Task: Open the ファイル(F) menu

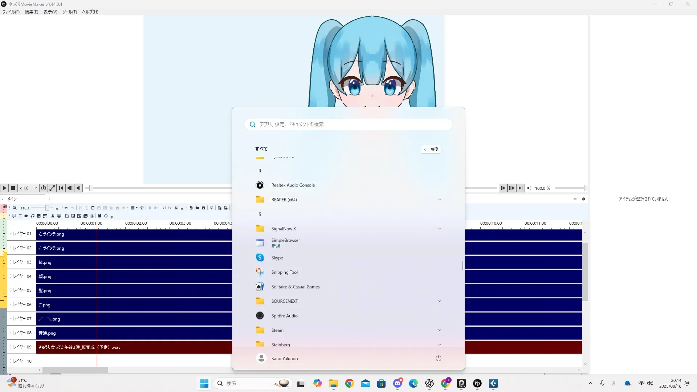Action: tap(11, 12)
